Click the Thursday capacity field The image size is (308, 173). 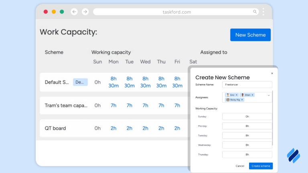click(x=247, y=155)
